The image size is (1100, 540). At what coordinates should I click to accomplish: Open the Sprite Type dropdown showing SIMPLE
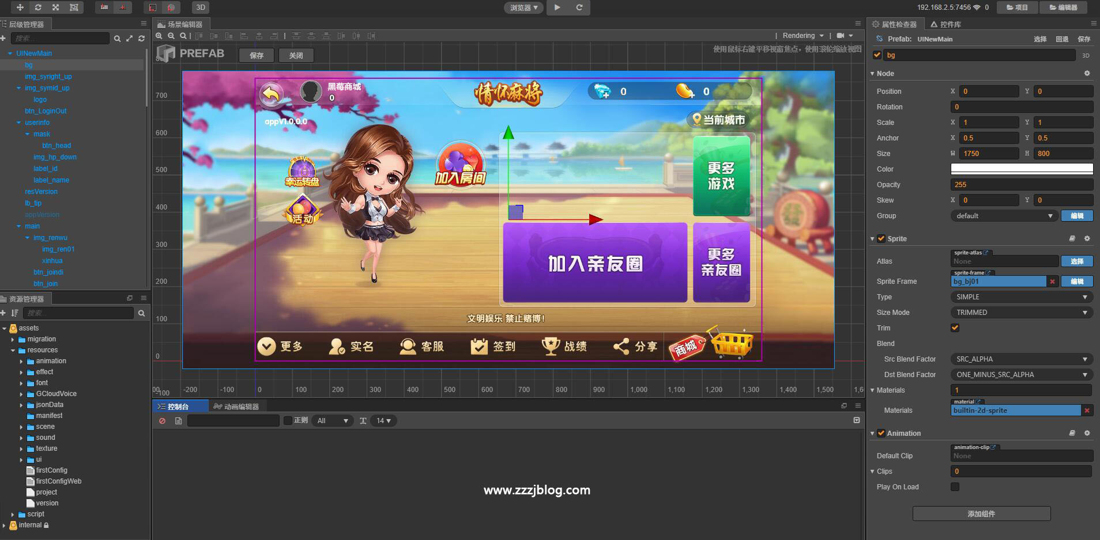pos(1020,296)
